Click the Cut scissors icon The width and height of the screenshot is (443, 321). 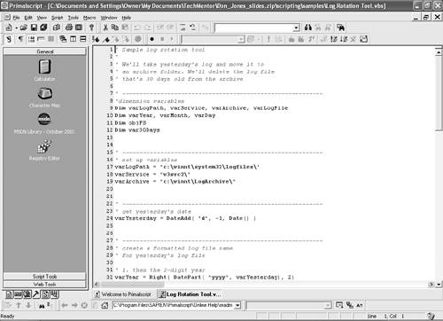click(x=105, y=27)
